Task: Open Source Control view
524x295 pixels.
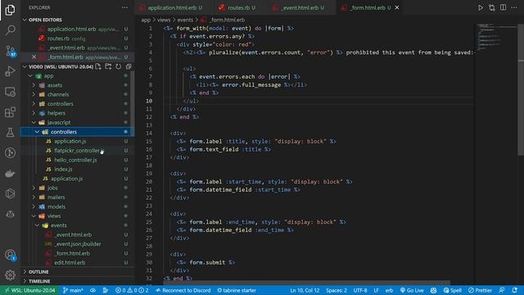Action: (10, 51)
